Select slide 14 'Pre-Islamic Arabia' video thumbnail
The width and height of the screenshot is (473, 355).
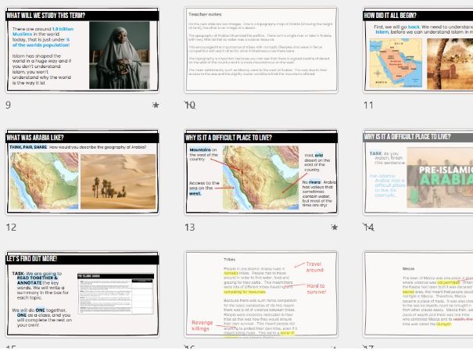point(418,171)
